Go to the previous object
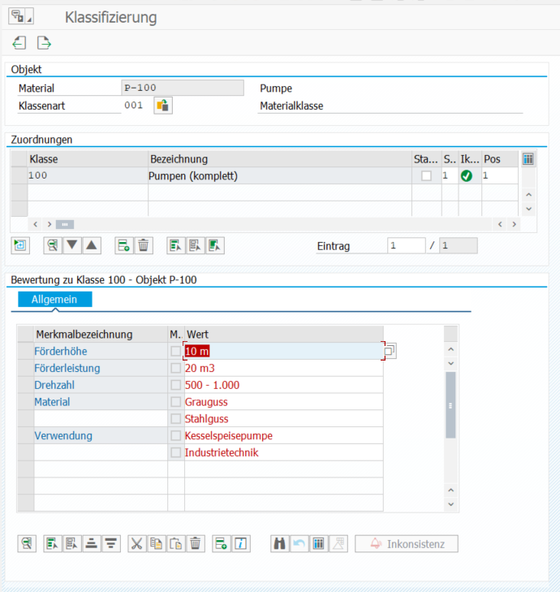 19,43
